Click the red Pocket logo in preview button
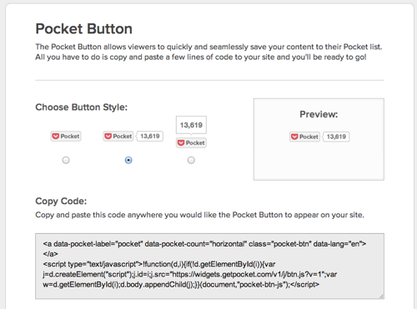 click(294, 137)
